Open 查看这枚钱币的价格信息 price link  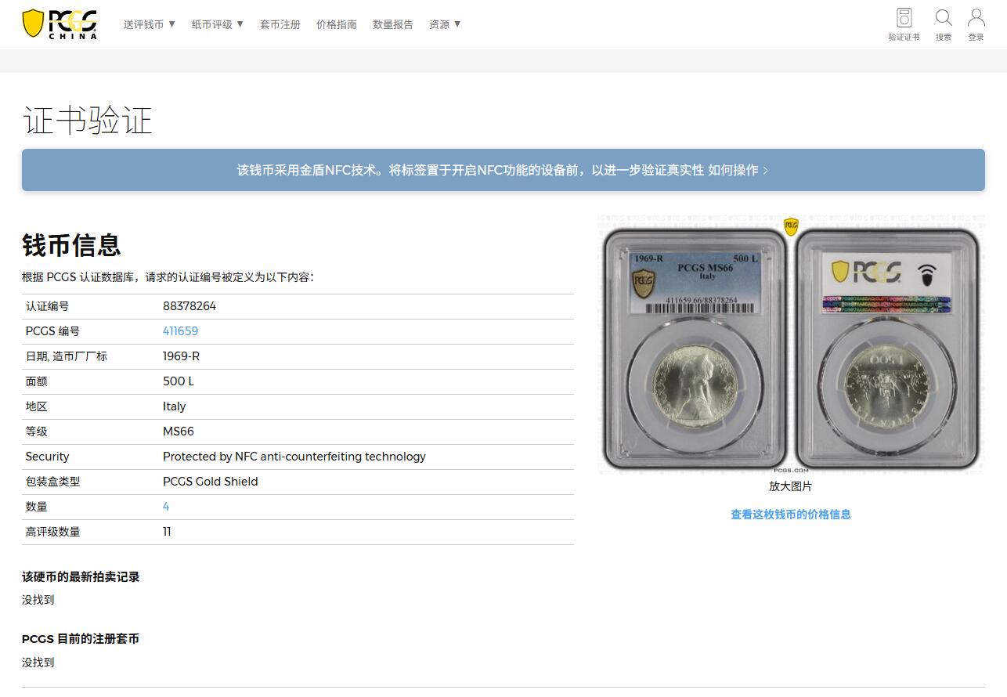click(791, 515)
